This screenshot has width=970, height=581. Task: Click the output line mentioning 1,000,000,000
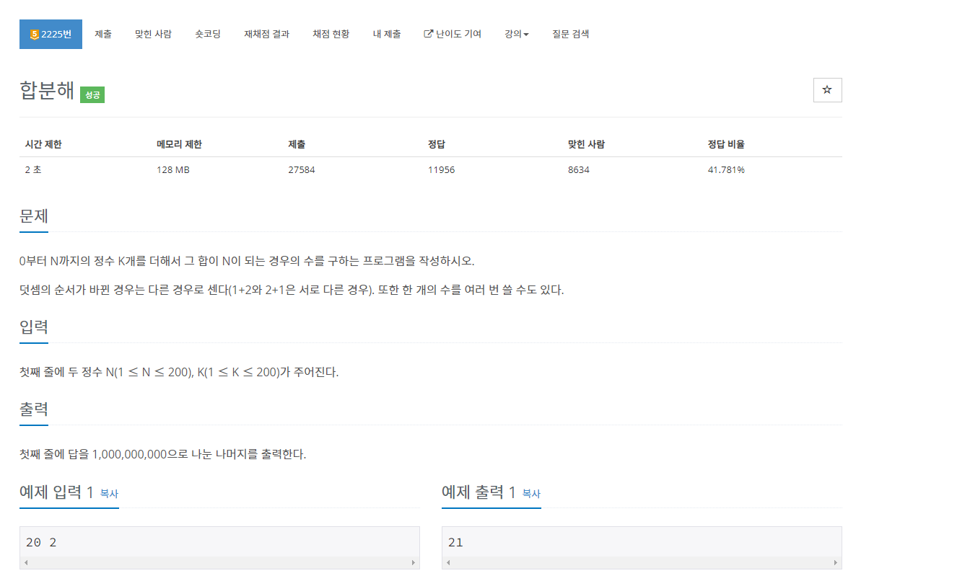(163, 455)
